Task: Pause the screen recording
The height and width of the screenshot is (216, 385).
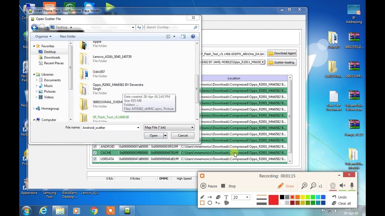Action: pyautogui.click(x=209, y=186)
